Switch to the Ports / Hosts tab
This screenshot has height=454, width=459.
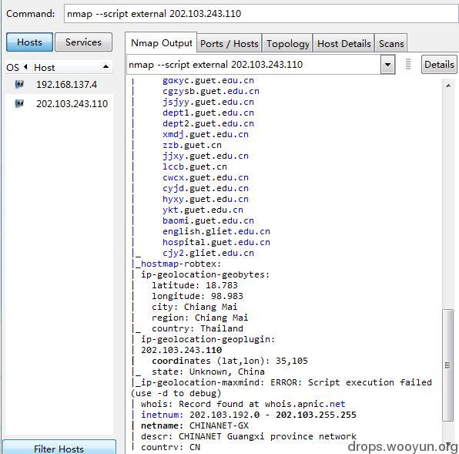[x=229, y=44]
